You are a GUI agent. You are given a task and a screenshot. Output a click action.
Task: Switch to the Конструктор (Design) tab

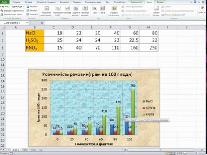(x=136, y=2)
